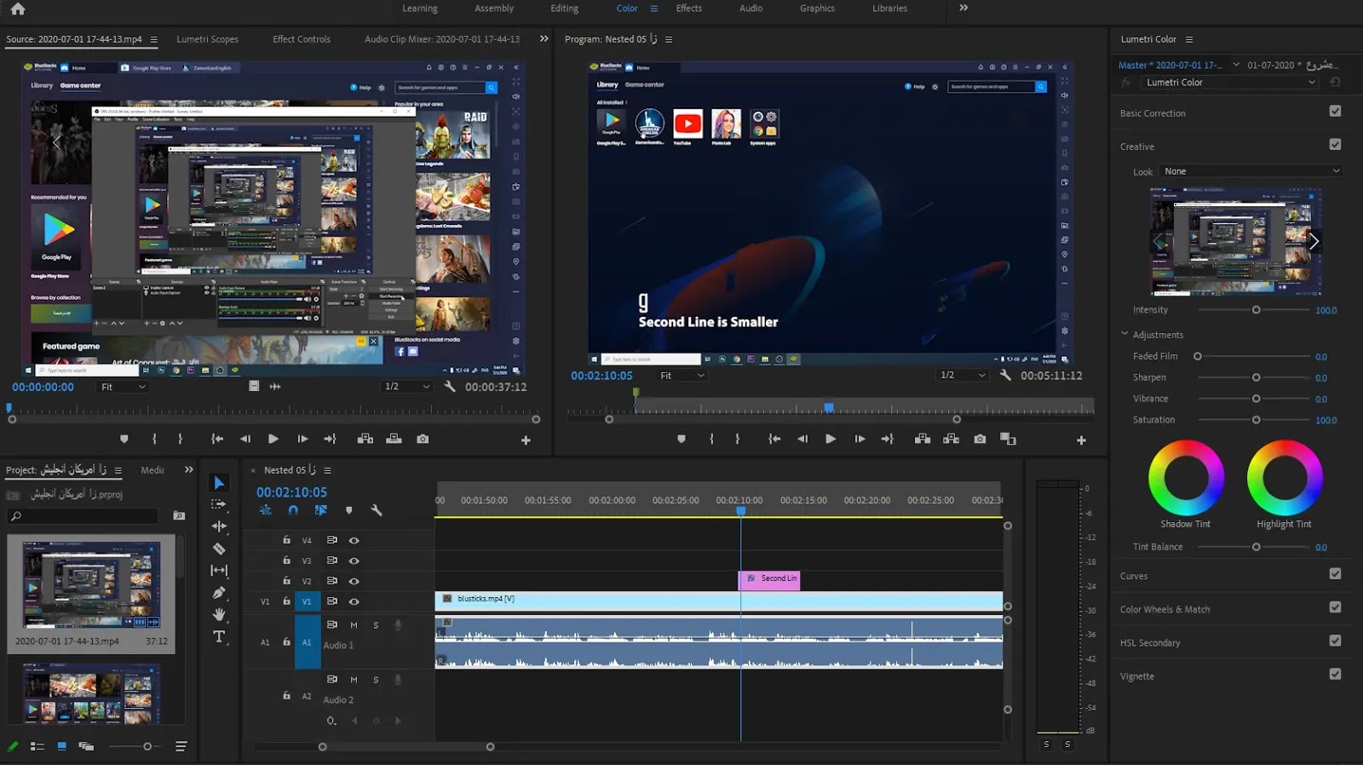Select the Pen tool
This screenshot has width=1363, height=765.
pos(219,592)
